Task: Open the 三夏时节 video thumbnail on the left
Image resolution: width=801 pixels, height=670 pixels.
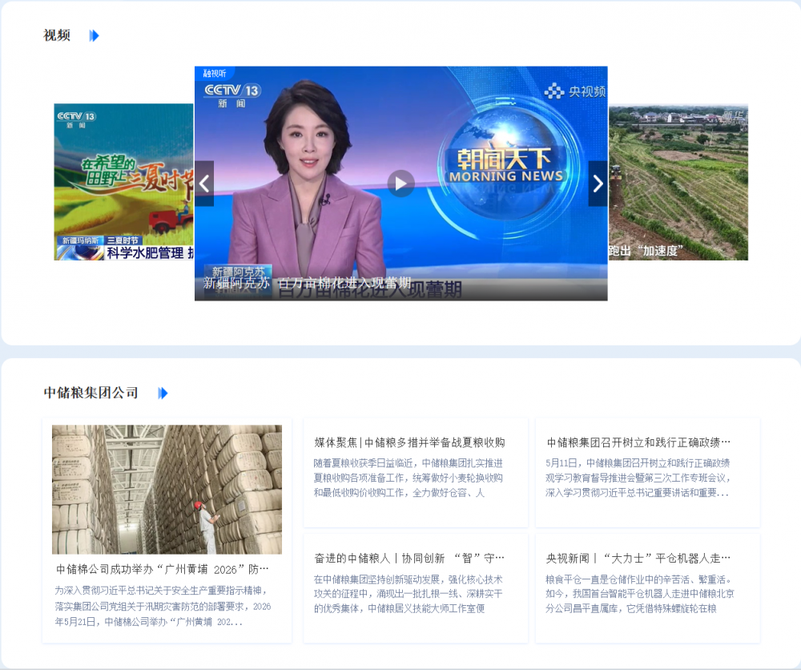Action: 123,182
